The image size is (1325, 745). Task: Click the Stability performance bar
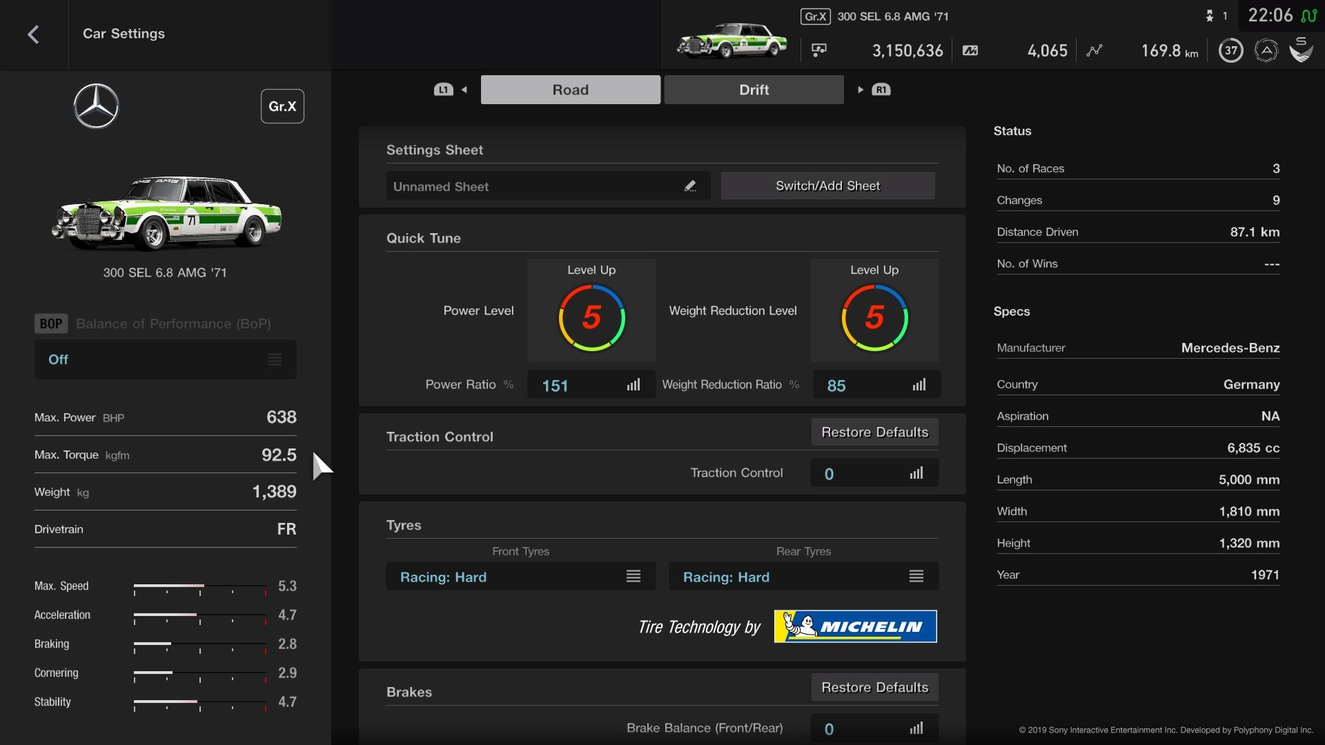coord(200,704)
